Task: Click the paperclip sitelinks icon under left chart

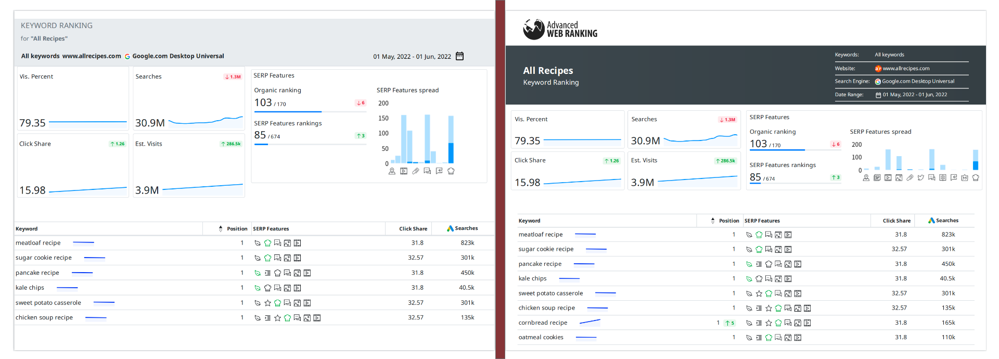Action: point(416,171)
